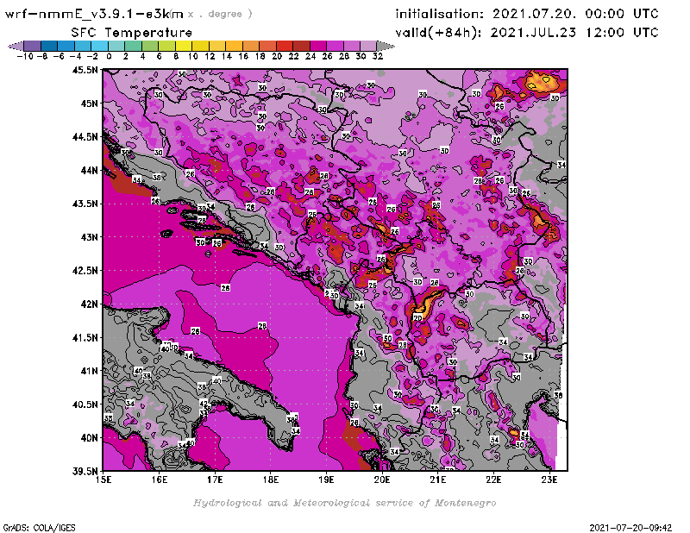Image resolution: width=690 pixels, height=533 pixels.
Task: Click the legend value label '18'
Action: pyautogui.click(x=260, y=56)
